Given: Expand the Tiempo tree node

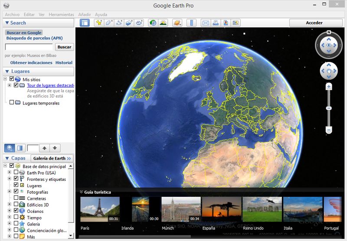Looking at the screenshot, I should pyautogui.click(x=9, y=217).
